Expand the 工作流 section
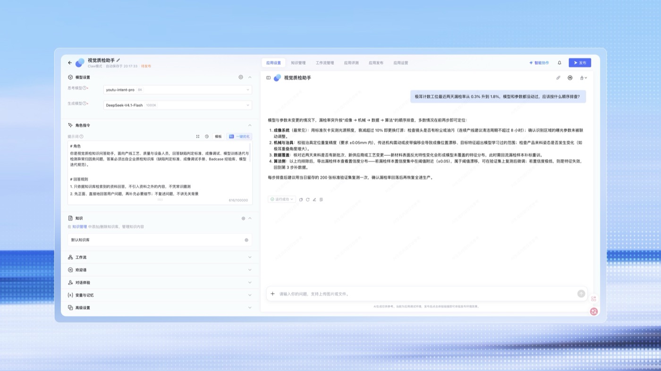The image size is (661, 371). (x=250, y=257)
